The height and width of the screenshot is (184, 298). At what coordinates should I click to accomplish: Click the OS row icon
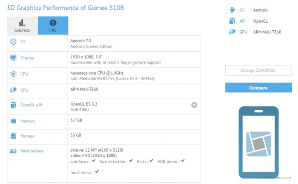[x=13, y=41]
